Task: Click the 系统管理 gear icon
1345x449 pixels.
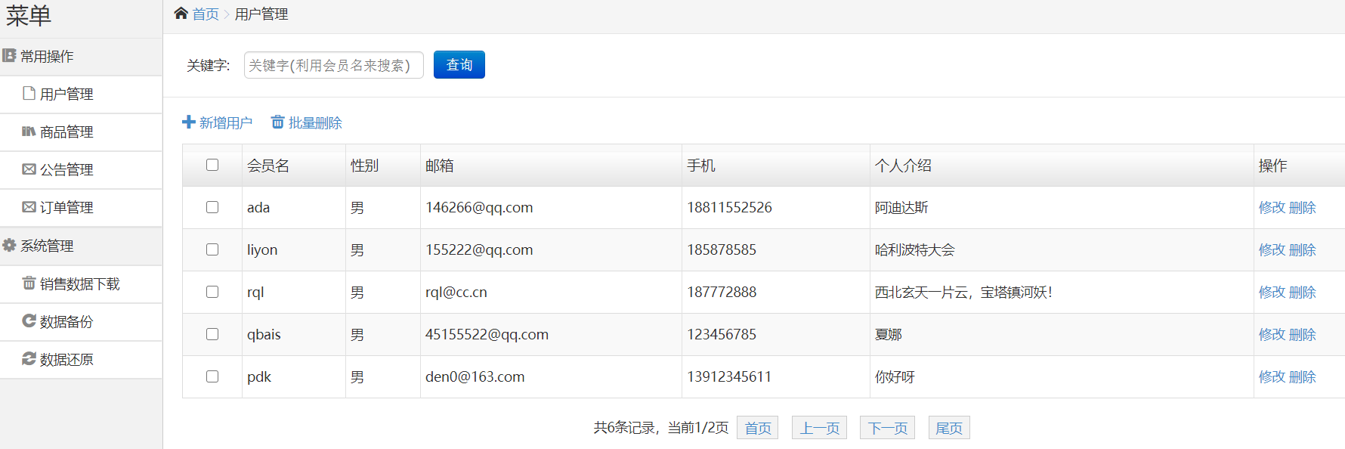Action: [9, 246]
